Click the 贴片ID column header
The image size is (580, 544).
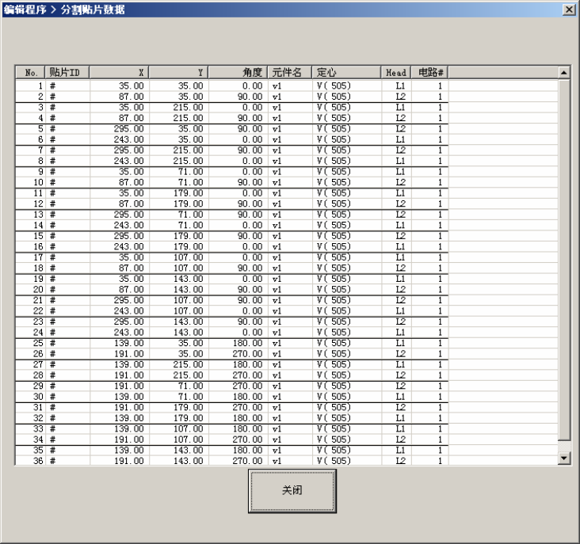[x=67, y=72]
